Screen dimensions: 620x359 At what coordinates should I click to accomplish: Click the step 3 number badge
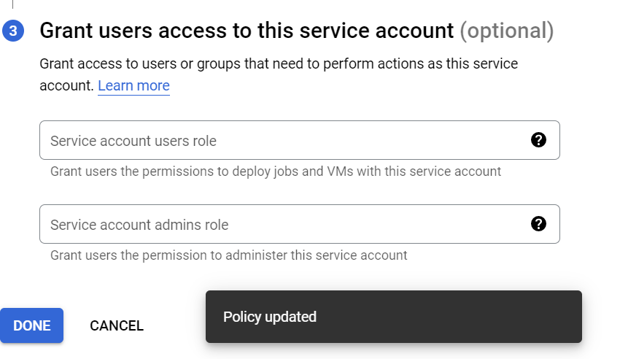click(x=12, y=31)
